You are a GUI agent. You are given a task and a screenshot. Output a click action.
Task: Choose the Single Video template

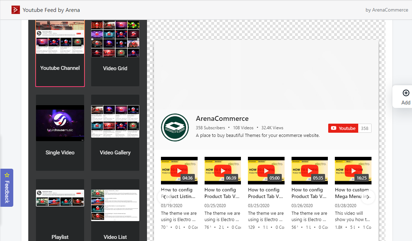pyautogui.click(x=60, y=133)
